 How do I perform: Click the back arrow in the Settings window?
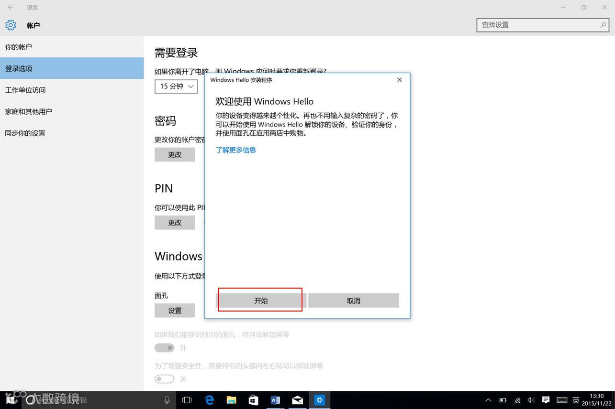[11, 7]
